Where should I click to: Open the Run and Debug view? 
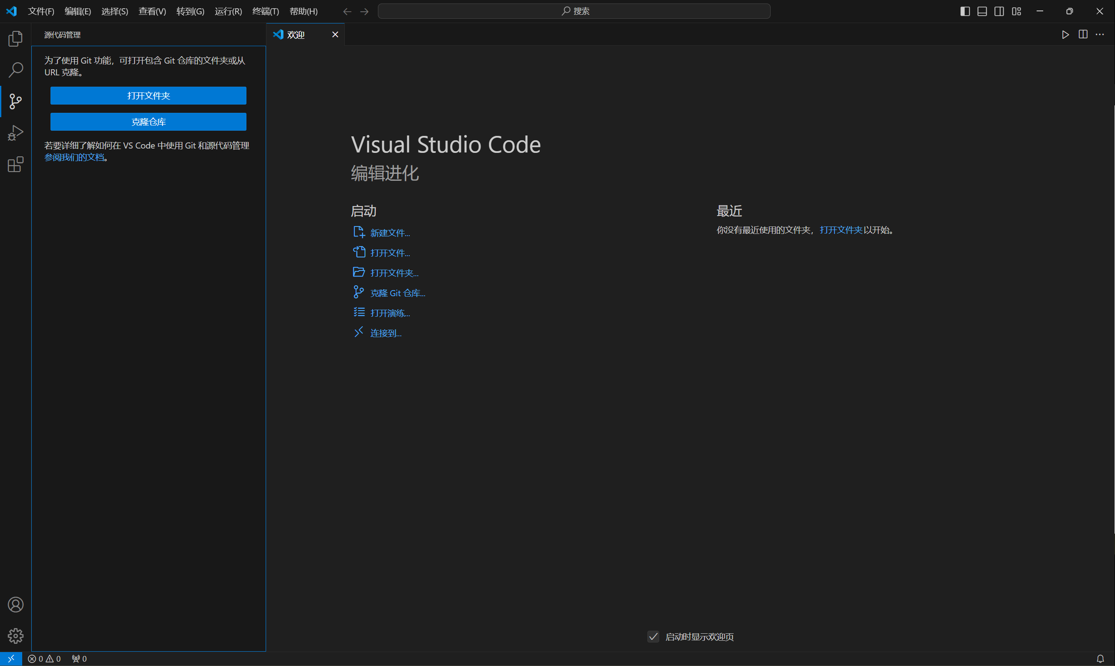pyautogui.click(x=16, y=133)
